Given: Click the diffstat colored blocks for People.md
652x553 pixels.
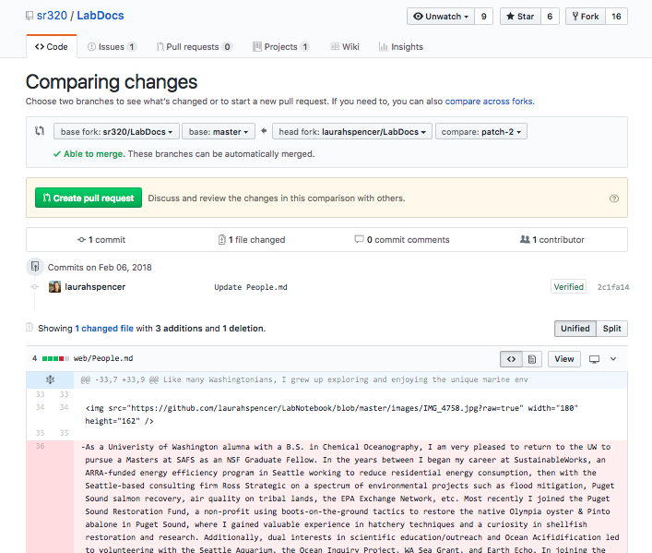Looking at the screenshot, I should pos(55,358).
